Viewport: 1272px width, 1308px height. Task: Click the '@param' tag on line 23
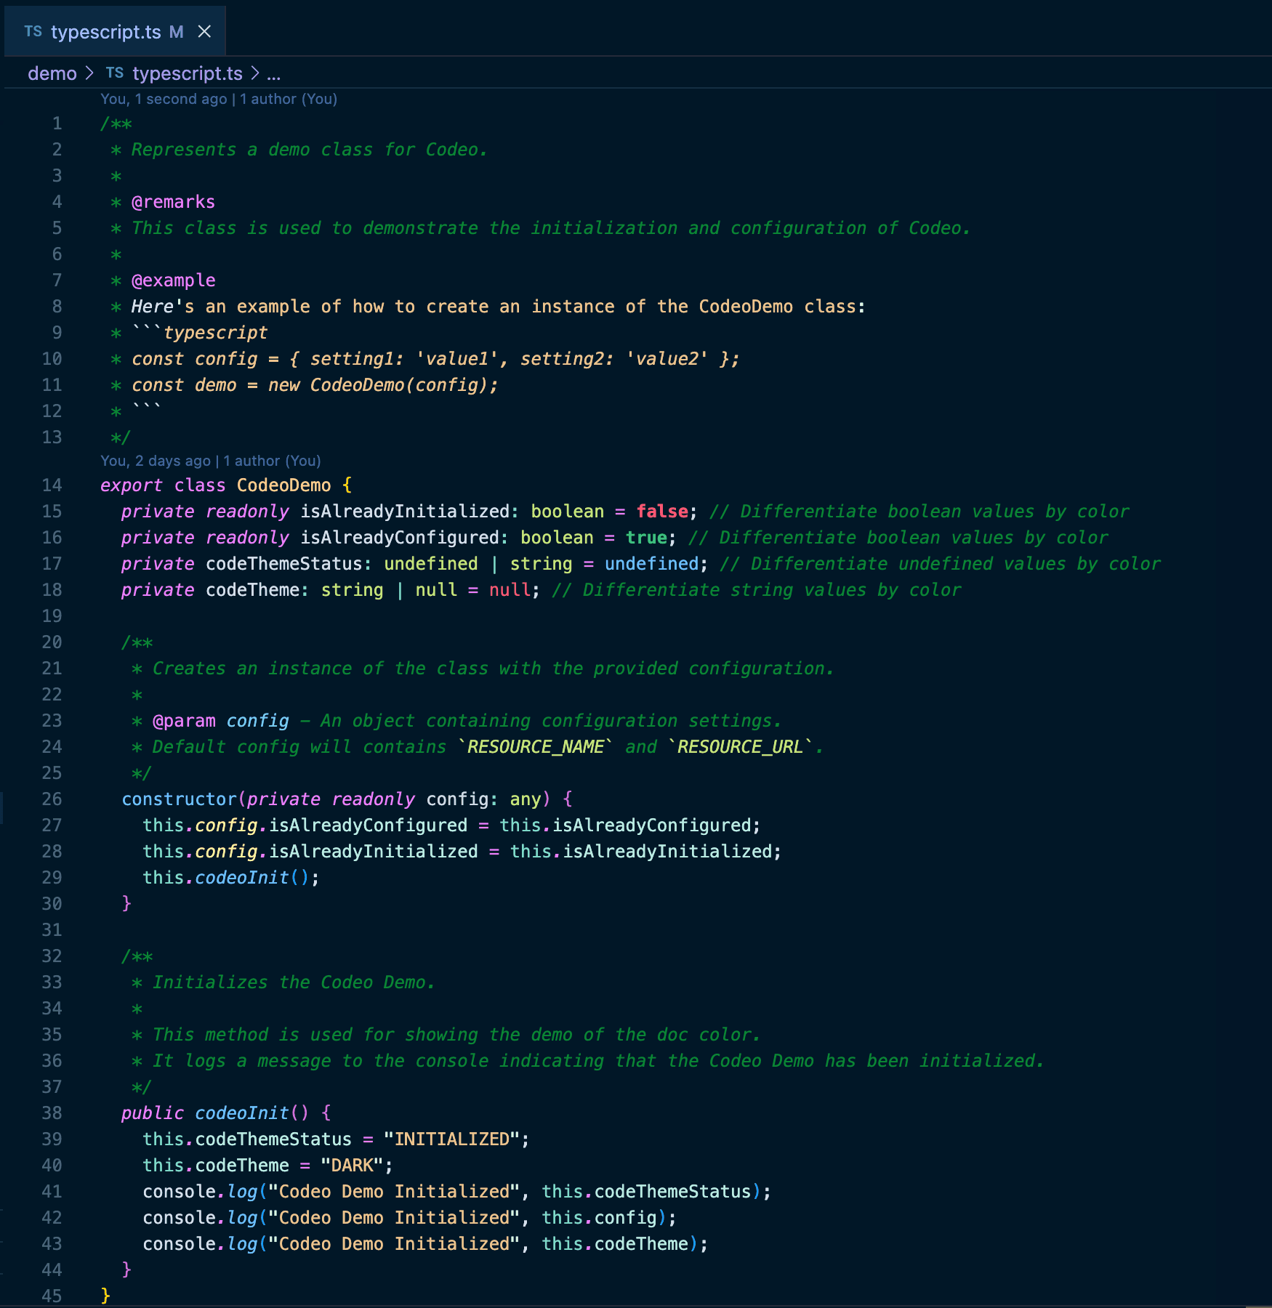184,721
